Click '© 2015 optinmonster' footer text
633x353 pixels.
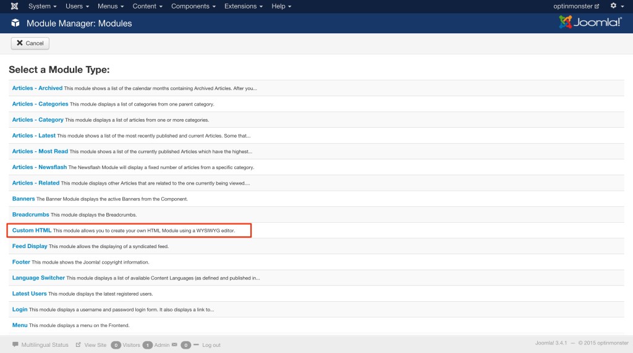click(x=603, y=343)
